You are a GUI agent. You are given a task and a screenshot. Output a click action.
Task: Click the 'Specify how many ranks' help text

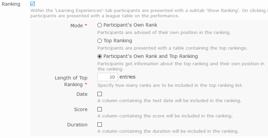170,85
